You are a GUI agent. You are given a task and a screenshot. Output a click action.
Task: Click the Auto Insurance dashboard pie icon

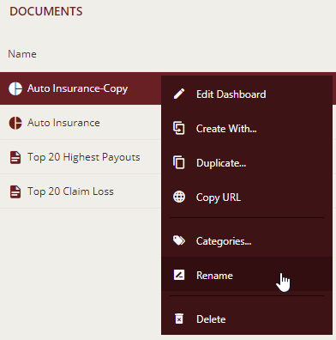pos(15,123)
